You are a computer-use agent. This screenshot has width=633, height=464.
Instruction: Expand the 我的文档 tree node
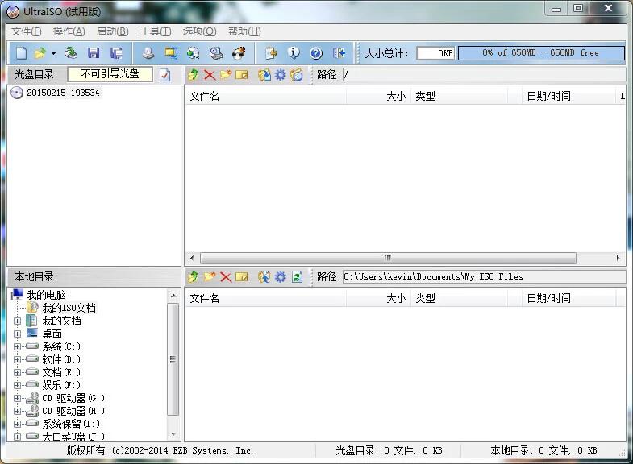(17, 321)
